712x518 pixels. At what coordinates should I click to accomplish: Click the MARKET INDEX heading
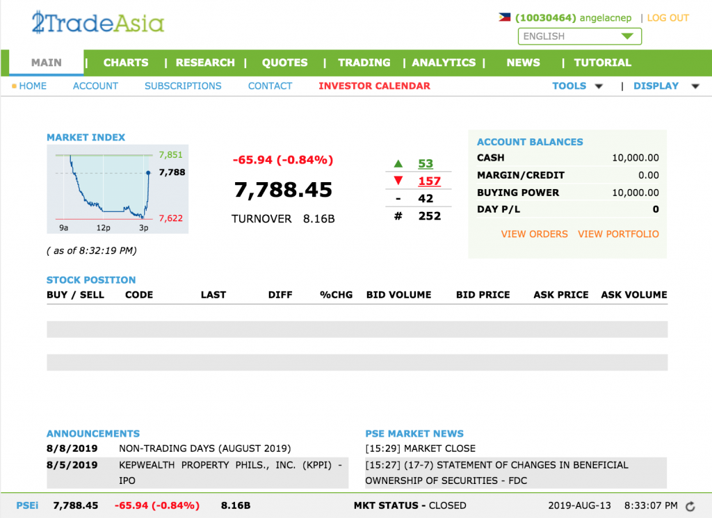point(86,137)
